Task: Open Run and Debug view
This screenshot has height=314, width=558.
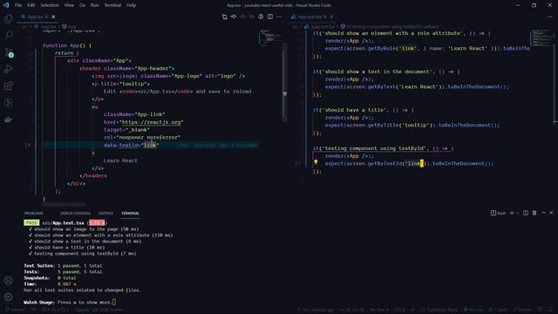Action: 8,69
